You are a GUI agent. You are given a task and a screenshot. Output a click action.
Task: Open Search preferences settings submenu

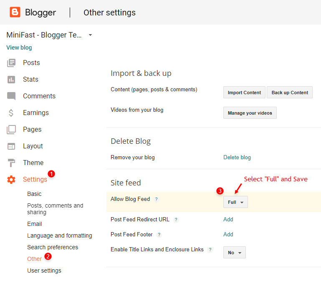[x=53, y=247]
